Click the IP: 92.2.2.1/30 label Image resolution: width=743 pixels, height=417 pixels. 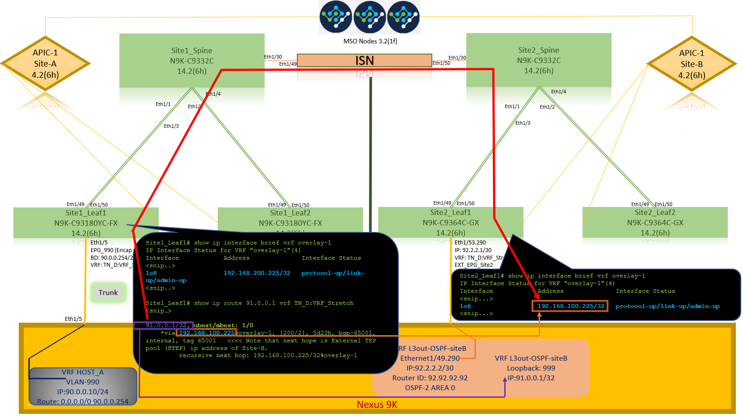pos(473,250)
